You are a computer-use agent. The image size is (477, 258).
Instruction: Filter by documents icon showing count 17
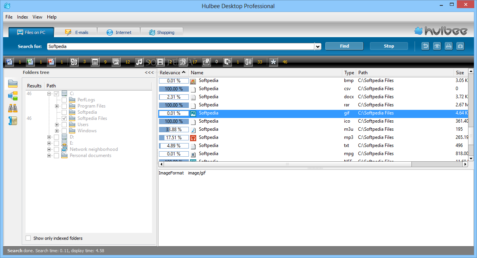point(183,62)
